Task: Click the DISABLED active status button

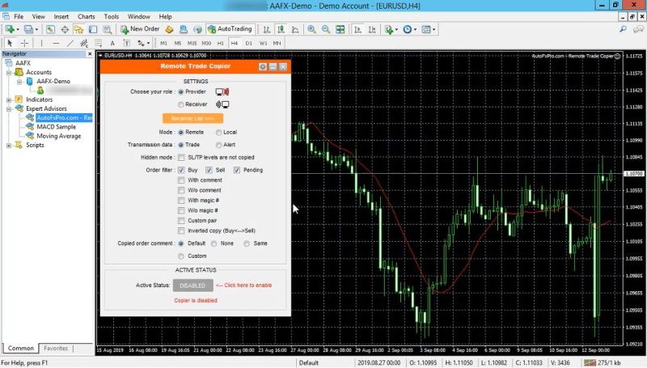Action: coord(192,286)
